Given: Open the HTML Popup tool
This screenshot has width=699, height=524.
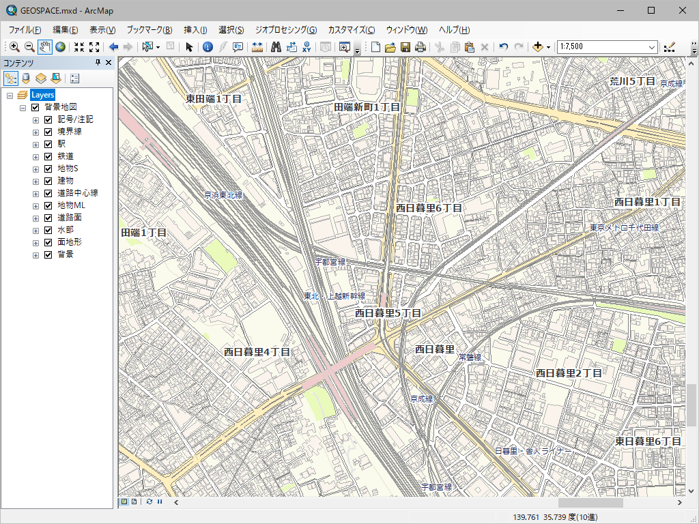Looking at the screenshot, I should (x=238, y=47).
